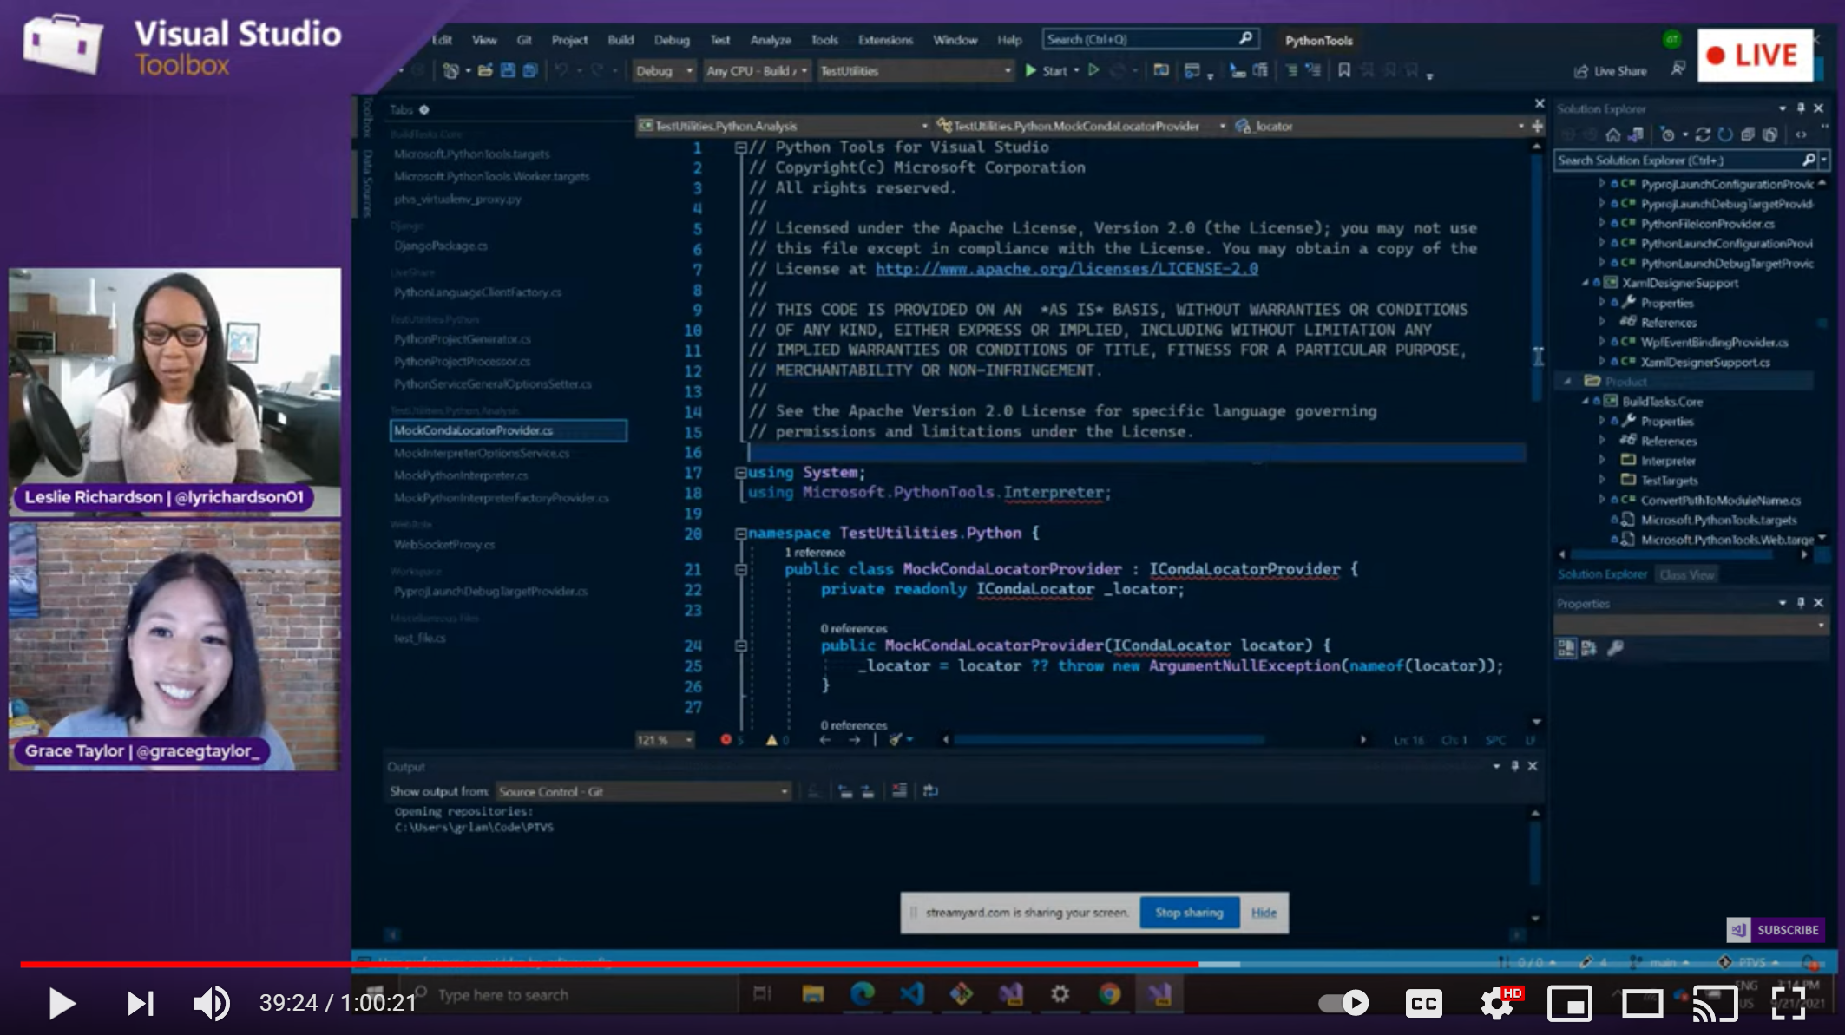Start without debugging using the outlined play icon

[x=1093, y=71]
